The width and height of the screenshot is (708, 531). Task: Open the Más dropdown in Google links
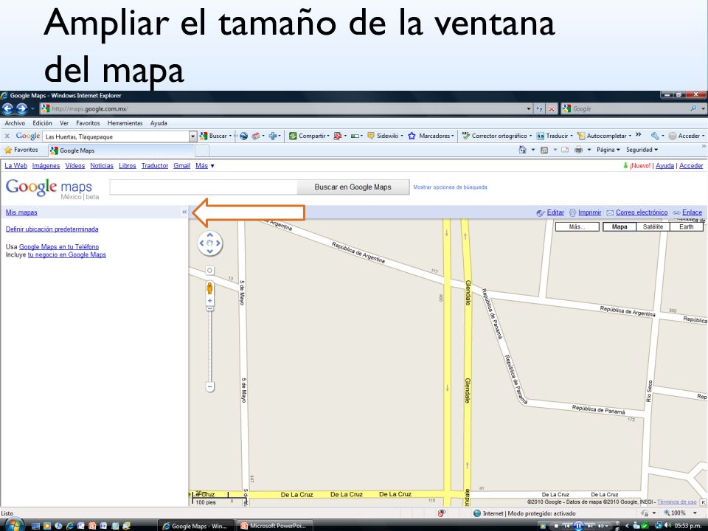click(205, 166)
